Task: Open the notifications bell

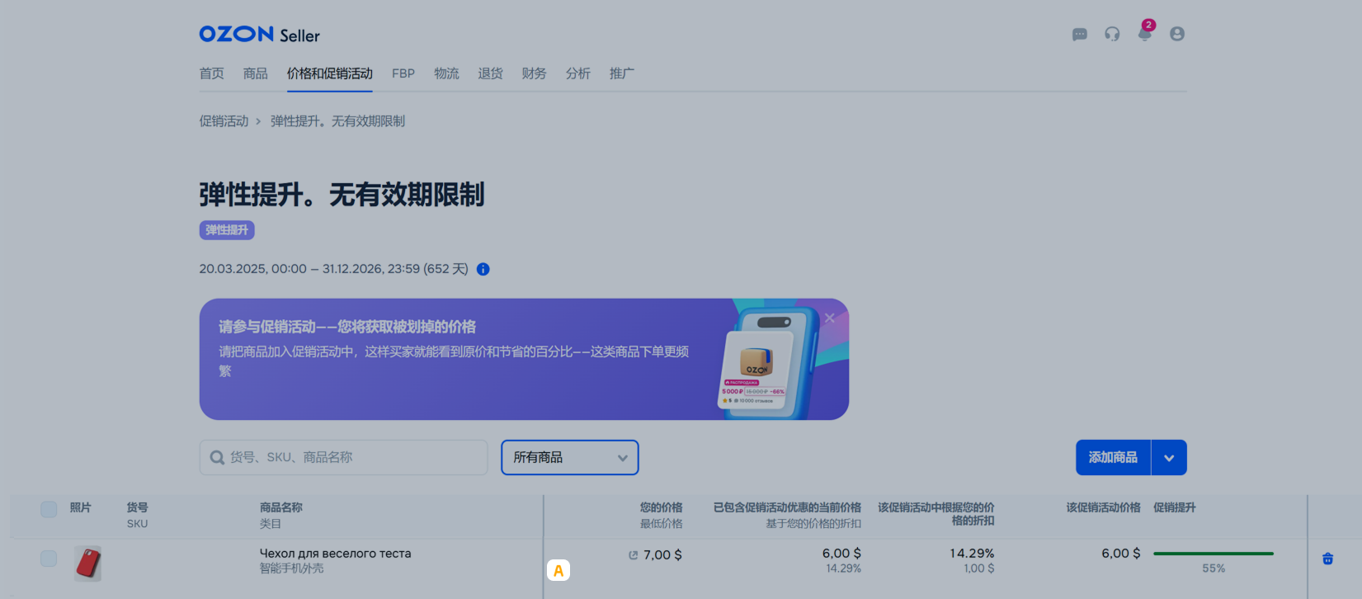Action: click(x=1144, y=35)
